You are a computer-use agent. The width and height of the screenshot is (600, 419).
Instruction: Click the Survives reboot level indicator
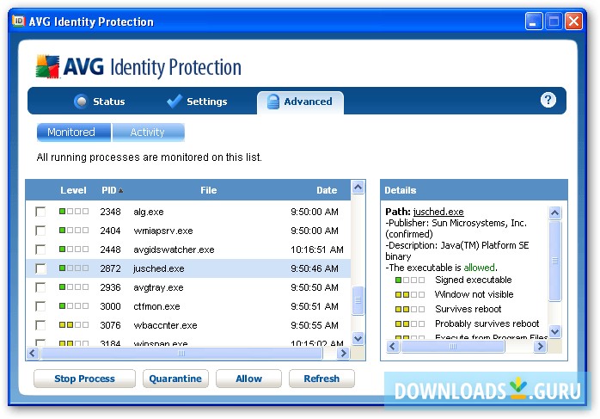coord(410,309)
